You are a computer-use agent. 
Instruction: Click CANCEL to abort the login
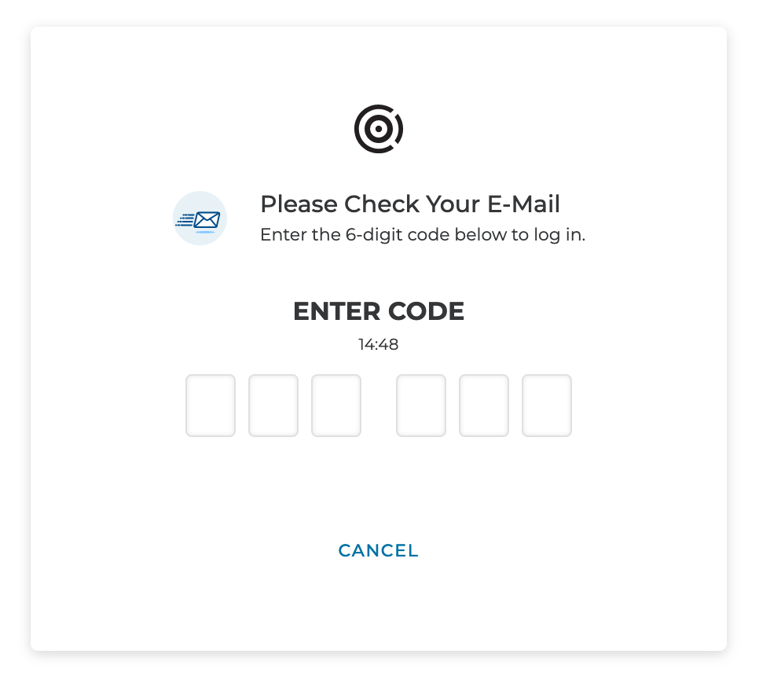[x=378, y=550]
